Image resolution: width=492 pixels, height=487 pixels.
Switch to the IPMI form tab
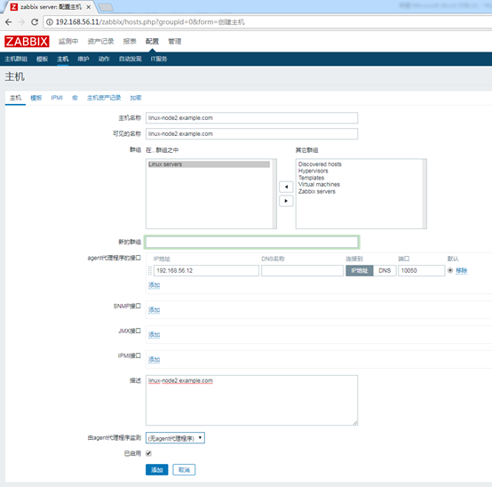point(57,98)
